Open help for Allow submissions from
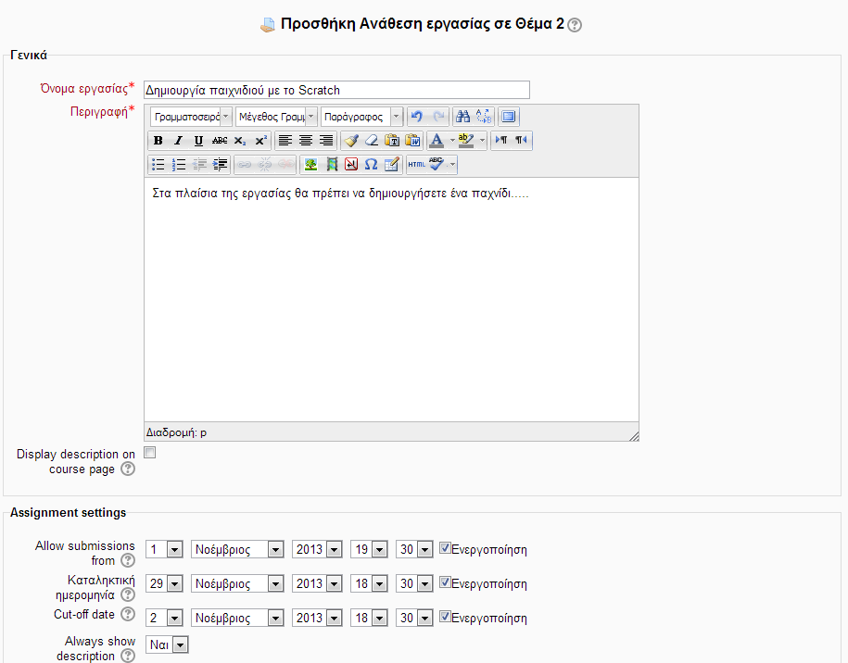This screenshot has width=848, height=663. click(x=128, y=560)
